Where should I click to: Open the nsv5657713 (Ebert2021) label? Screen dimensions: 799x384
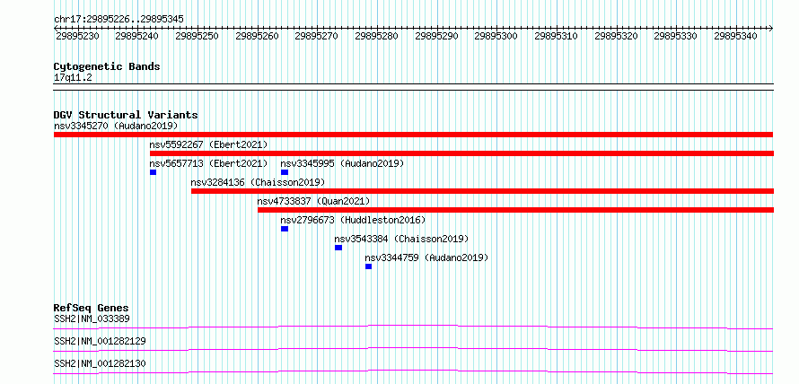click(x=208, y=163)
